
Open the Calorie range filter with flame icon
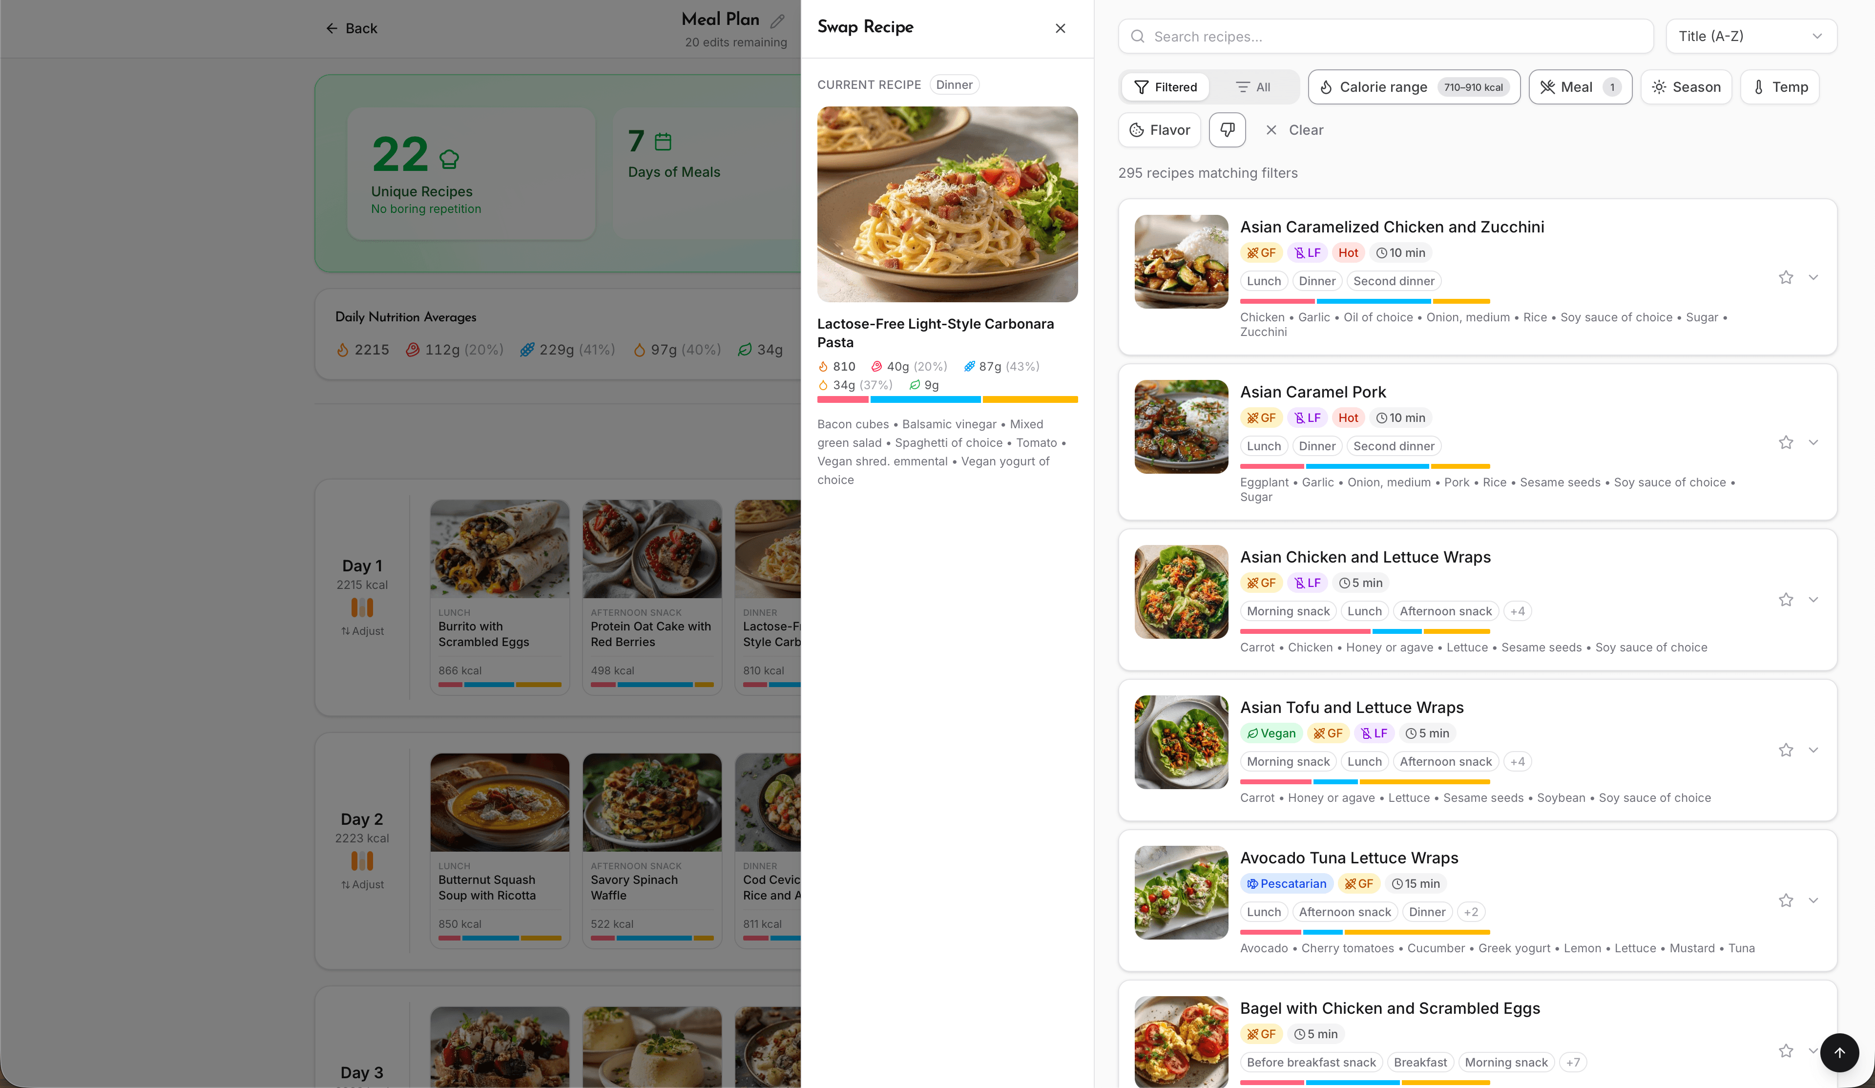1413,87
